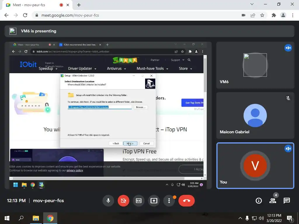Expand the Speedup menu on IObit site
The height and width of the screenshot is (224, 299).
pyautogui.click(x=48, y=69)
